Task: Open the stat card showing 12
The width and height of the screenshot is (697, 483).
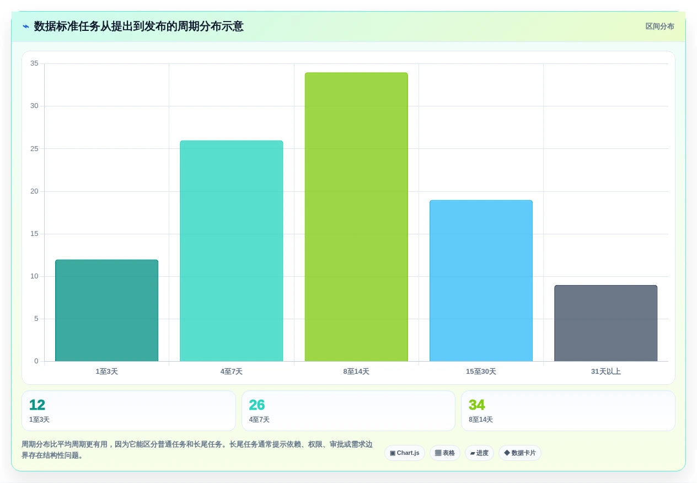Action: (128, 411)
